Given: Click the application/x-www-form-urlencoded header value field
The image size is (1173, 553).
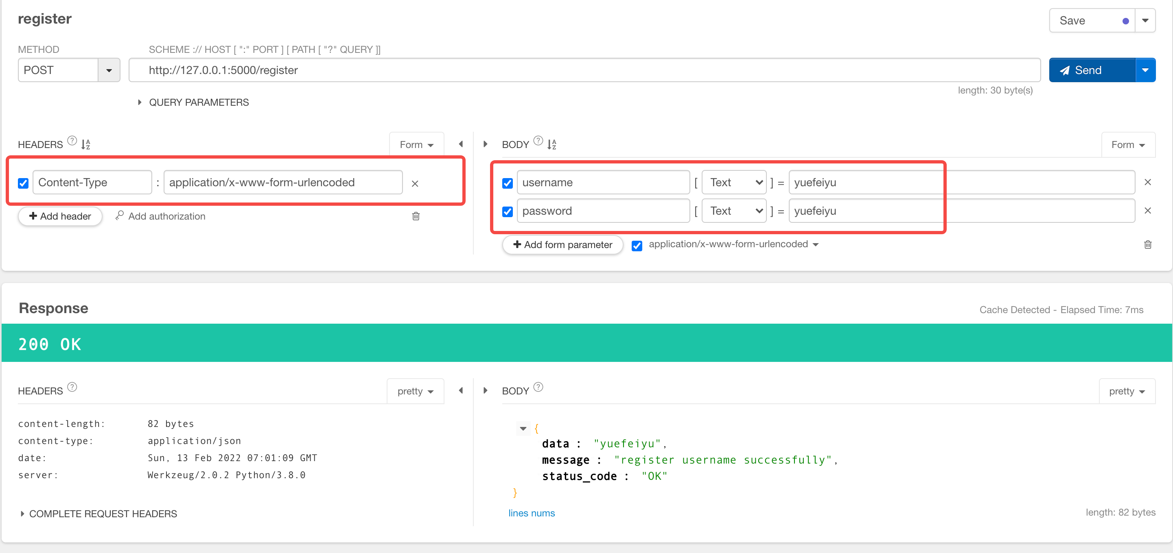Looking at the screenshot, I should [x=283, y=182].
